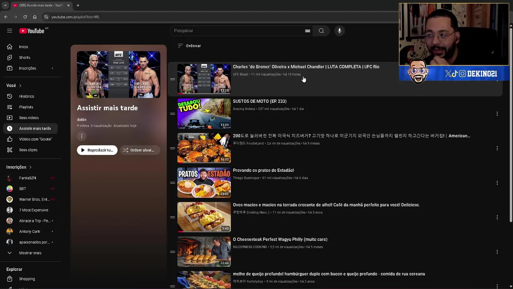Expand the Você section

(14, 85)
